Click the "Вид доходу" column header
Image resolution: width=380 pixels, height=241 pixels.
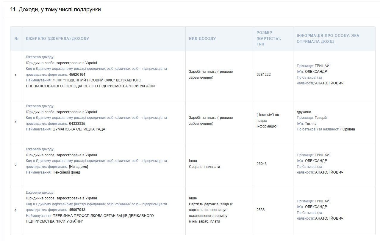click(x=202, y=39)
